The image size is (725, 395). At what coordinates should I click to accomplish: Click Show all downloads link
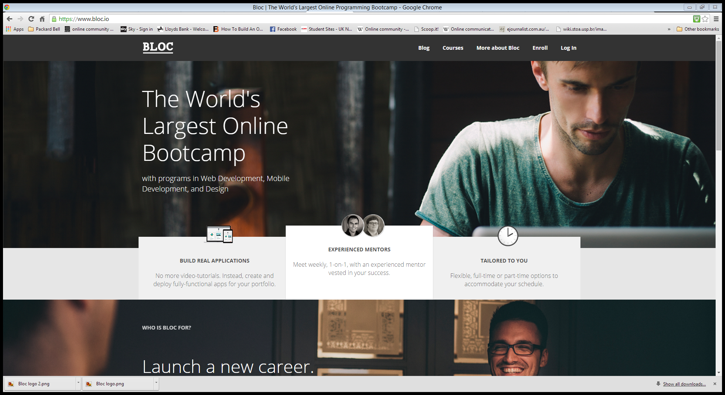pyautogui.click(x=684, y=384)
